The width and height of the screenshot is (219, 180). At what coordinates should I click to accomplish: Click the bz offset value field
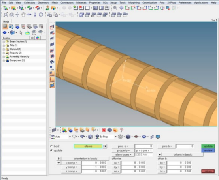[179, 171]
